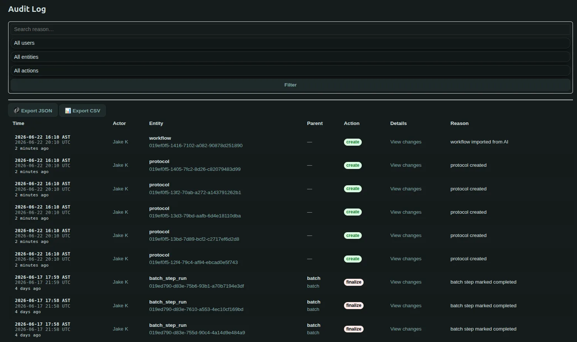Click workflow ID 019ef0f5-1416-7102-a082-90878d251890

pyautogui.click(x=196, y=146)
